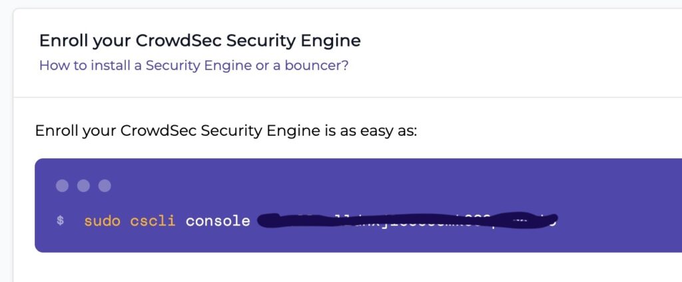Image resolution: width=682 pixels, height=282 pixels.
Task: Click the purple area above the terminal dots
Action: point(348,168)
